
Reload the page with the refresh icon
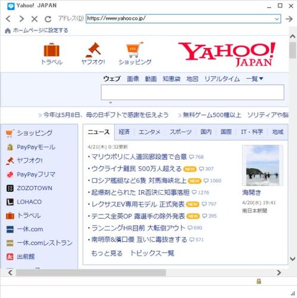[x=48, y=19]
